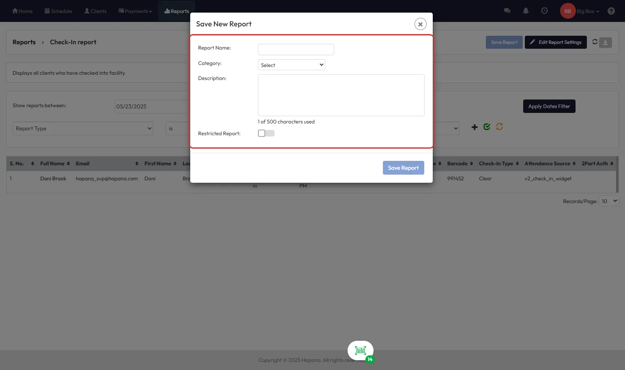This screenshot has width=625, height=370.
Task: Click Save Report button in dialog
Action: coord(403,168)
